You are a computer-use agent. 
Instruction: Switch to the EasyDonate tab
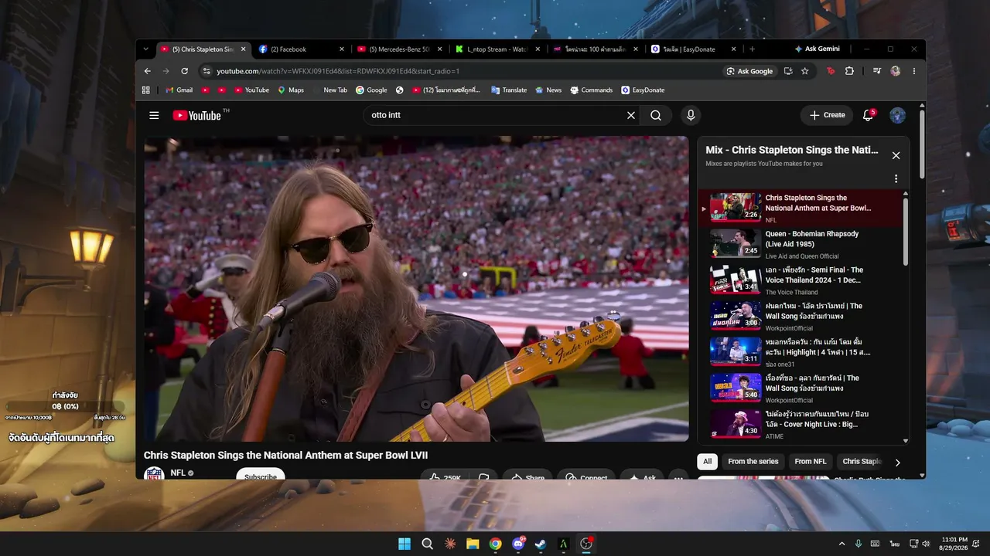tap(694, 49)
